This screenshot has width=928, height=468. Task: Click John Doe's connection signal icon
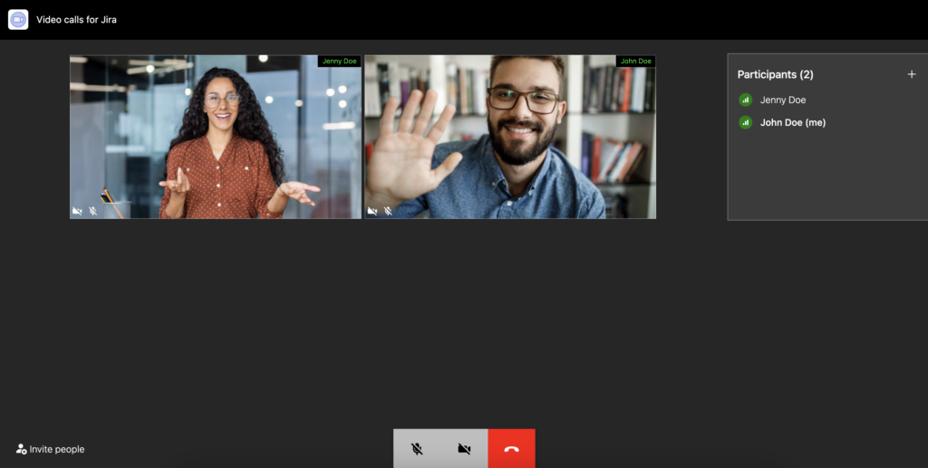coord(745,122)
